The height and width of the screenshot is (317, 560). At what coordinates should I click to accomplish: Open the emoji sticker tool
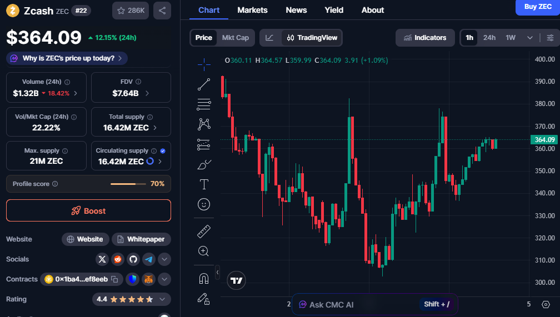tap(204, 204)
